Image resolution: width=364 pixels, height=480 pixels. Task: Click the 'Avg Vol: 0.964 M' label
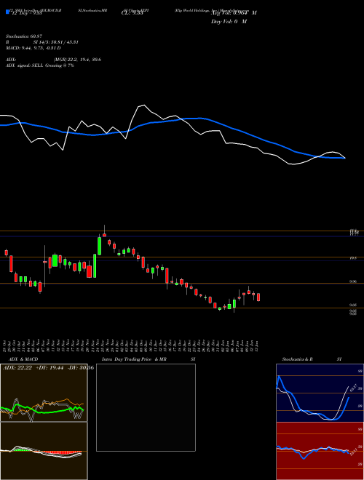(234, 13)
